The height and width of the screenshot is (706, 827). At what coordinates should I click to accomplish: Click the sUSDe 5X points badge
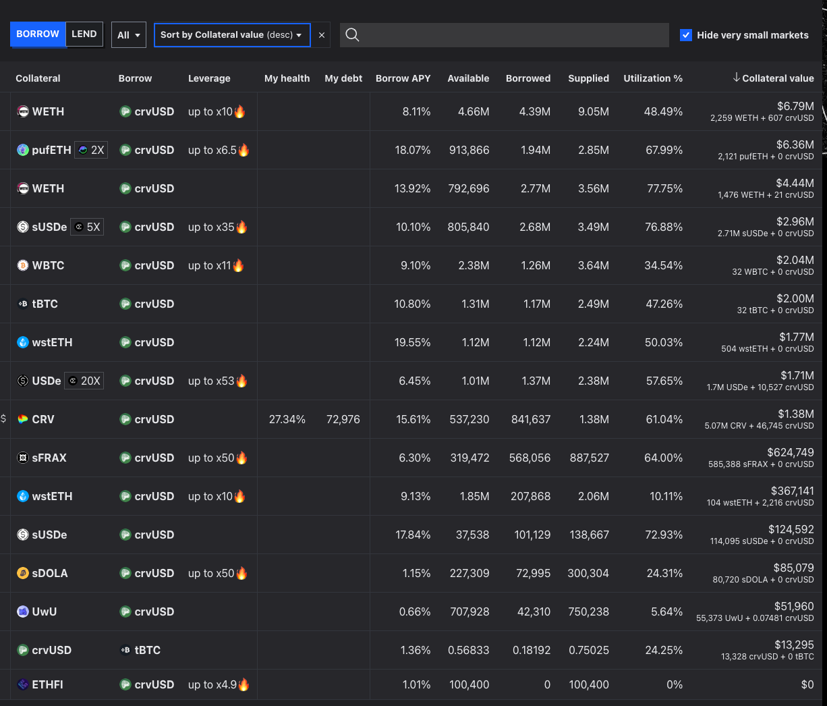87,227
